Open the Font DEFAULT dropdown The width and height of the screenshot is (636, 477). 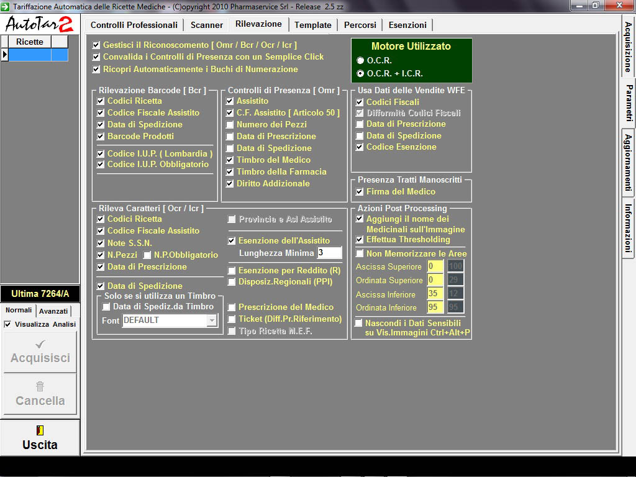[x=212, y=320]
